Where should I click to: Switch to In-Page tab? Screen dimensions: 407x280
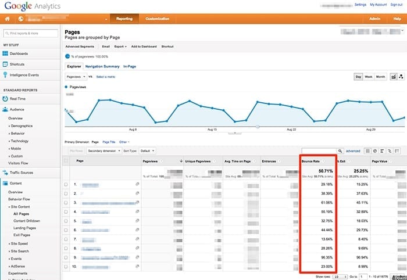click(x=130, y=66)
